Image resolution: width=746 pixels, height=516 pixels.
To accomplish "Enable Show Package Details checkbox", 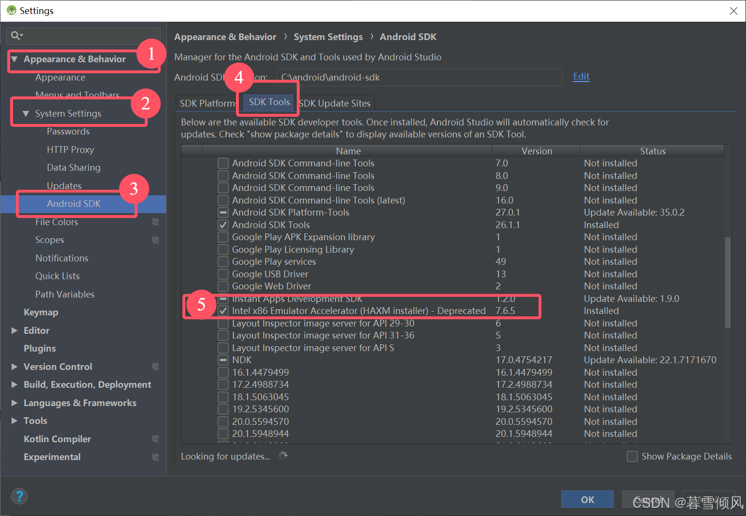I will [632, 456].
